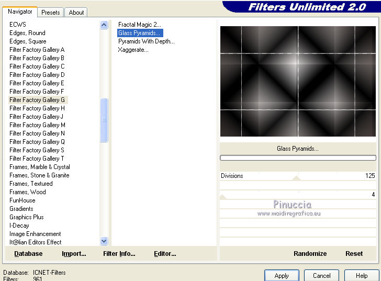Open the Import dialog button
This screenshot has height=281, width=381.
[74, 254]
